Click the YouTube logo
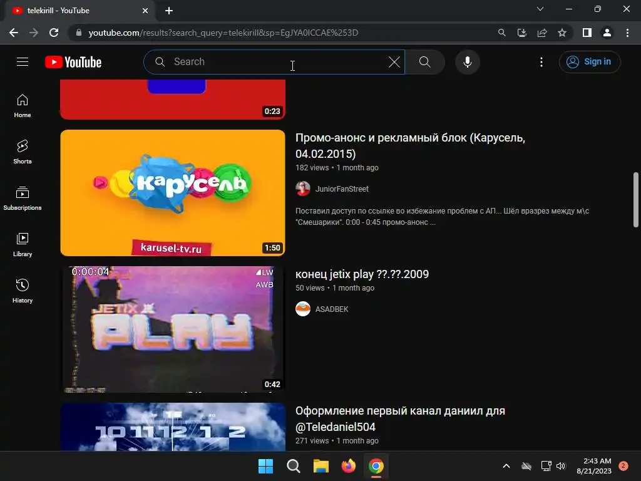This screenshot has width=641, height=481. (x=73, y=62)
